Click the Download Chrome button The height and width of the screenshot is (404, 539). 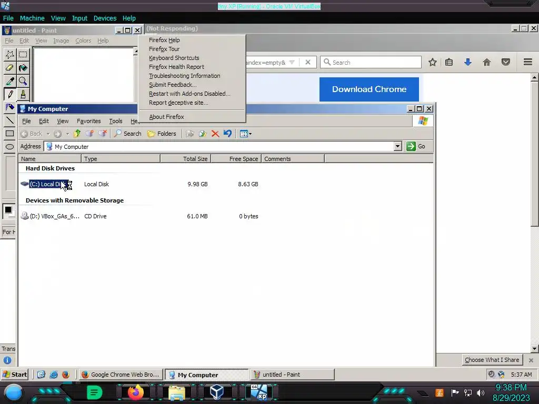pos(369,89)
